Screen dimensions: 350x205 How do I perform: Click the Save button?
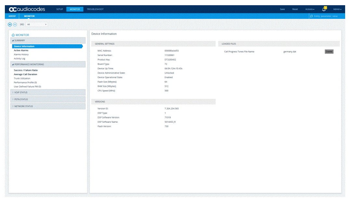click(x=282, y=9)
